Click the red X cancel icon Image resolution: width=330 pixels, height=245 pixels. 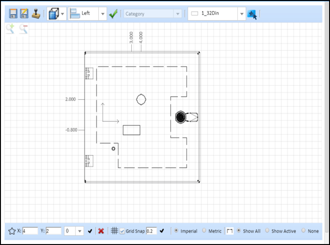tap(101, 231)
